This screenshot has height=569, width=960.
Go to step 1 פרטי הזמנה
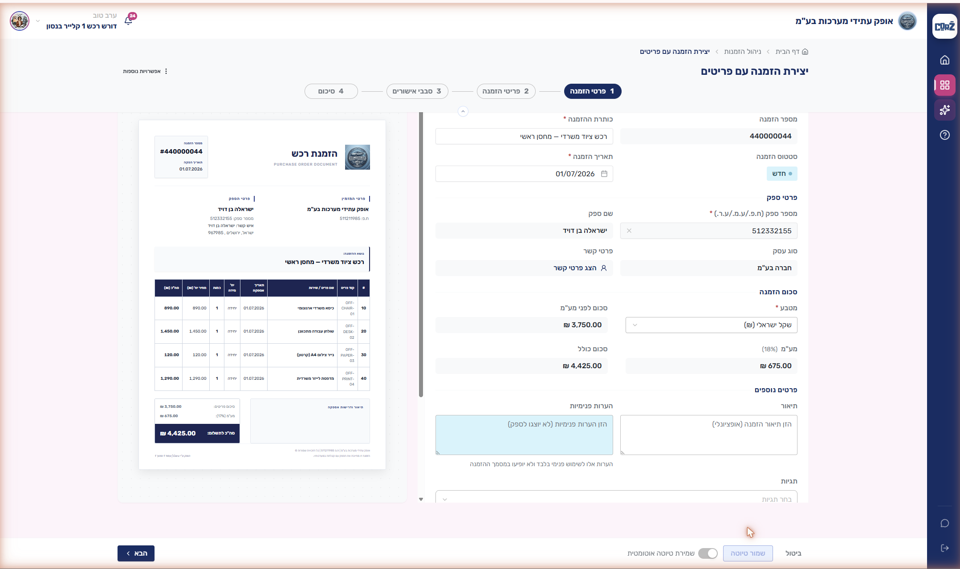[x=593, y=91]
